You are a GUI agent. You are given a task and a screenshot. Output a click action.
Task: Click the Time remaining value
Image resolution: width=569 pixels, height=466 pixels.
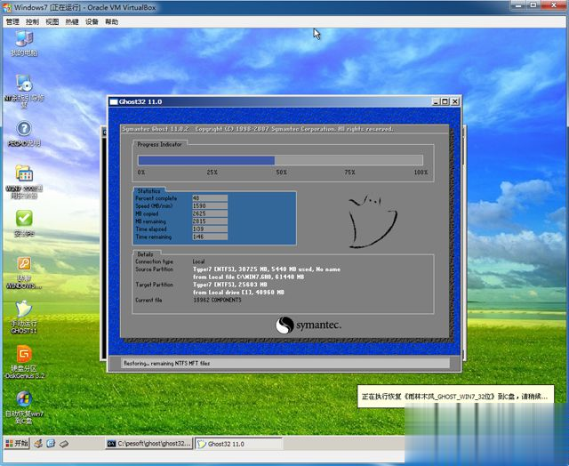coord(210,237)
